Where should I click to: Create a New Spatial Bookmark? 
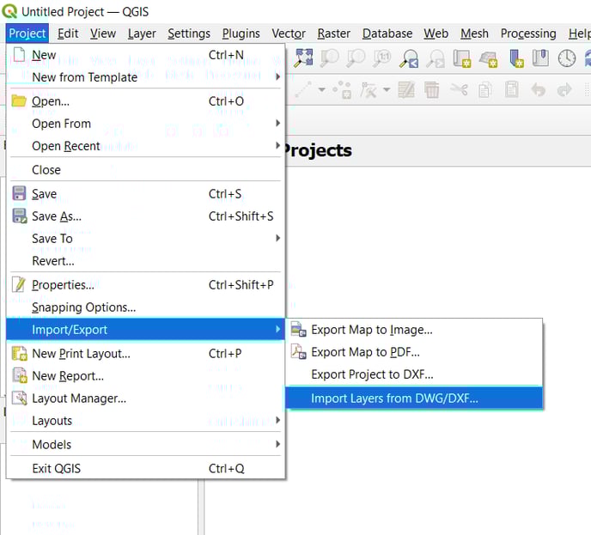(515, 58)
